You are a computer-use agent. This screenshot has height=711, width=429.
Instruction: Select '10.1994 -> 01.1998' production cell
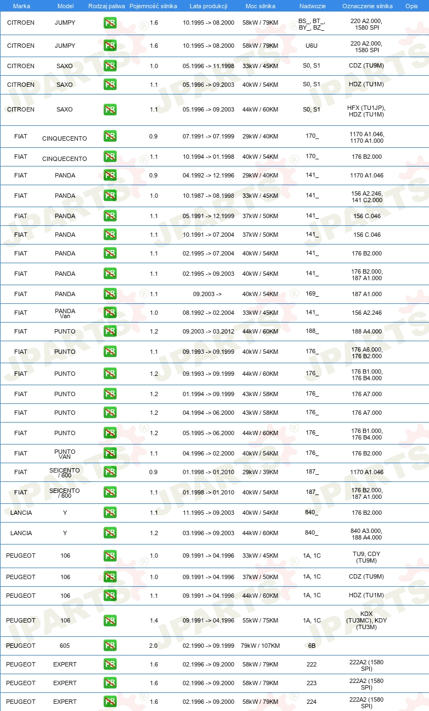(208, 157)
